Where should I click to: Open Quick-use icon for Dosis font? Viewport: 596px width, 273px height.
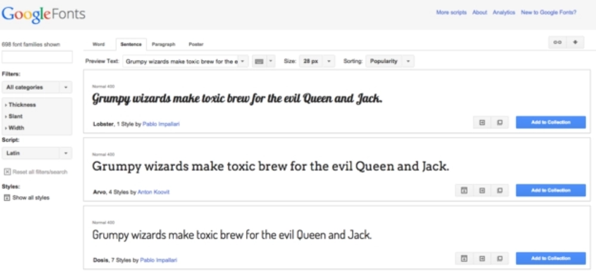(x=482, y=258)
